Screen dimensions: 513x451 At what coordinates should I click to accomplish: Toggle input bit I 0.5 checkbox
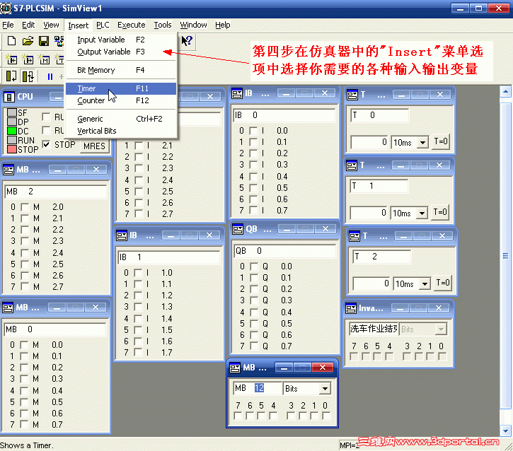point(253,188)
